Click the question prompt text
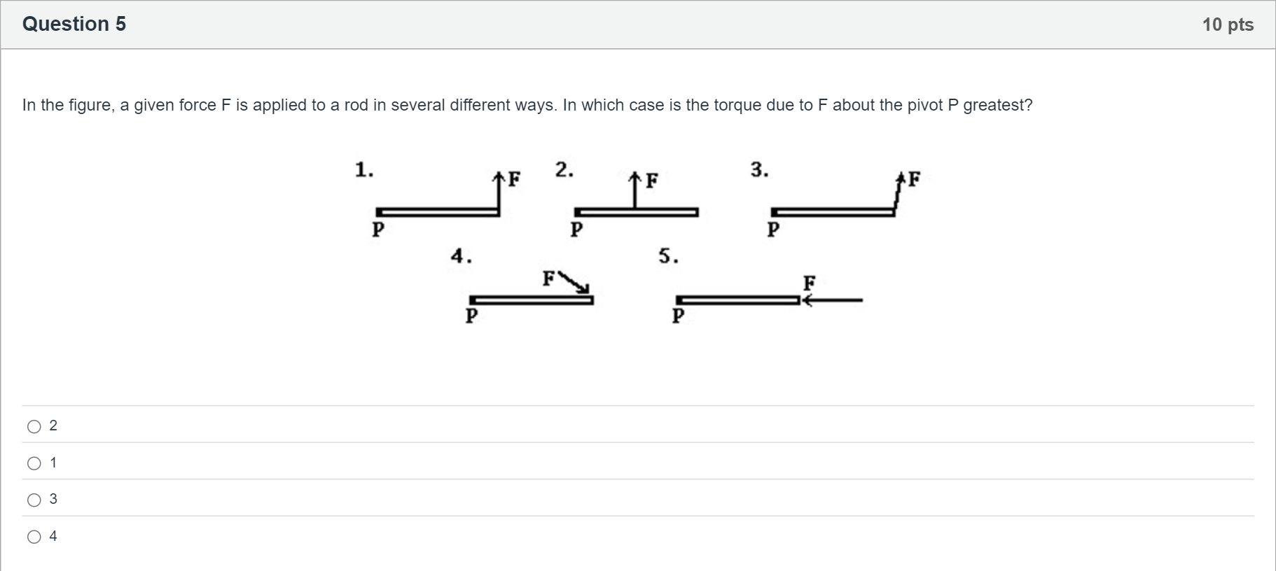 point(527,105)
